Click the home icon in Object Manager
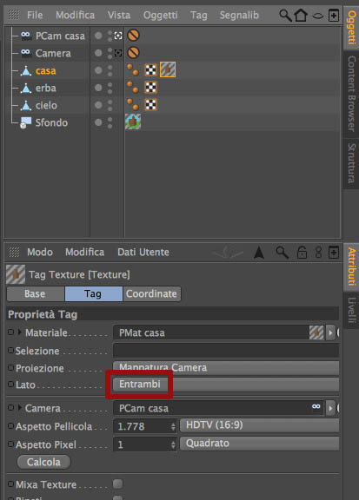 pyautogui.click(x=301, y=15)
